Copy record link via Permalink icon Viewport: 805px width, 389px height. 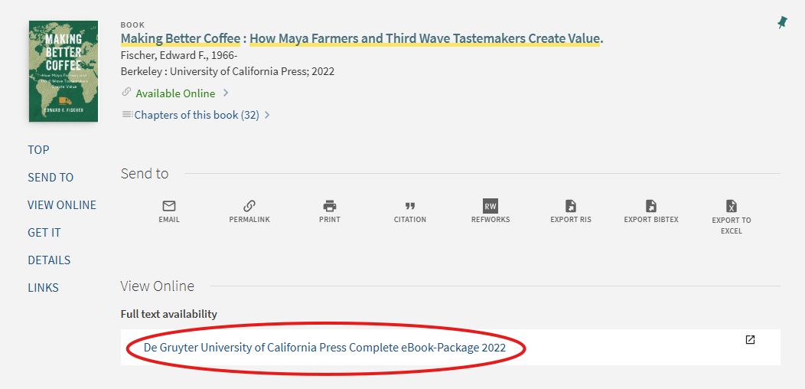[x=249, y=206]
